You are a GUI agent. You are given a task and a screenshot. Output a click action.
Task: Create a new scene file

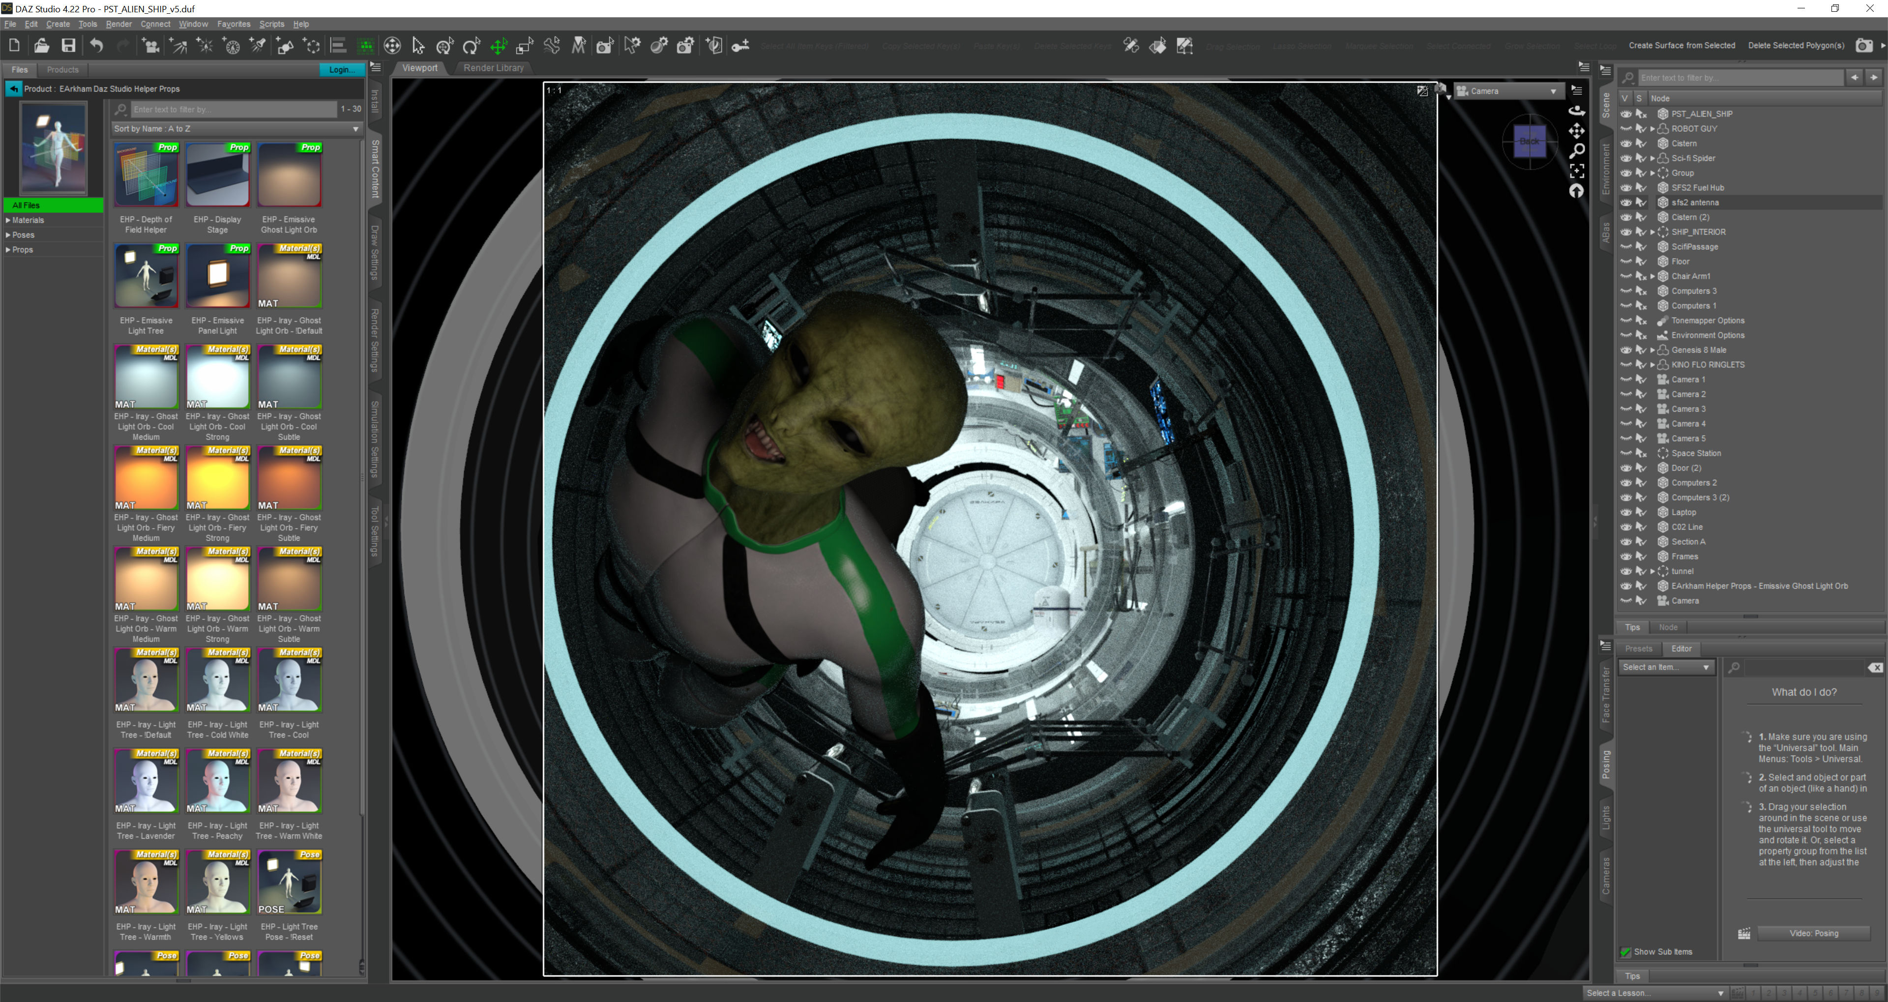pyautogui.click(x=14, y=45)
